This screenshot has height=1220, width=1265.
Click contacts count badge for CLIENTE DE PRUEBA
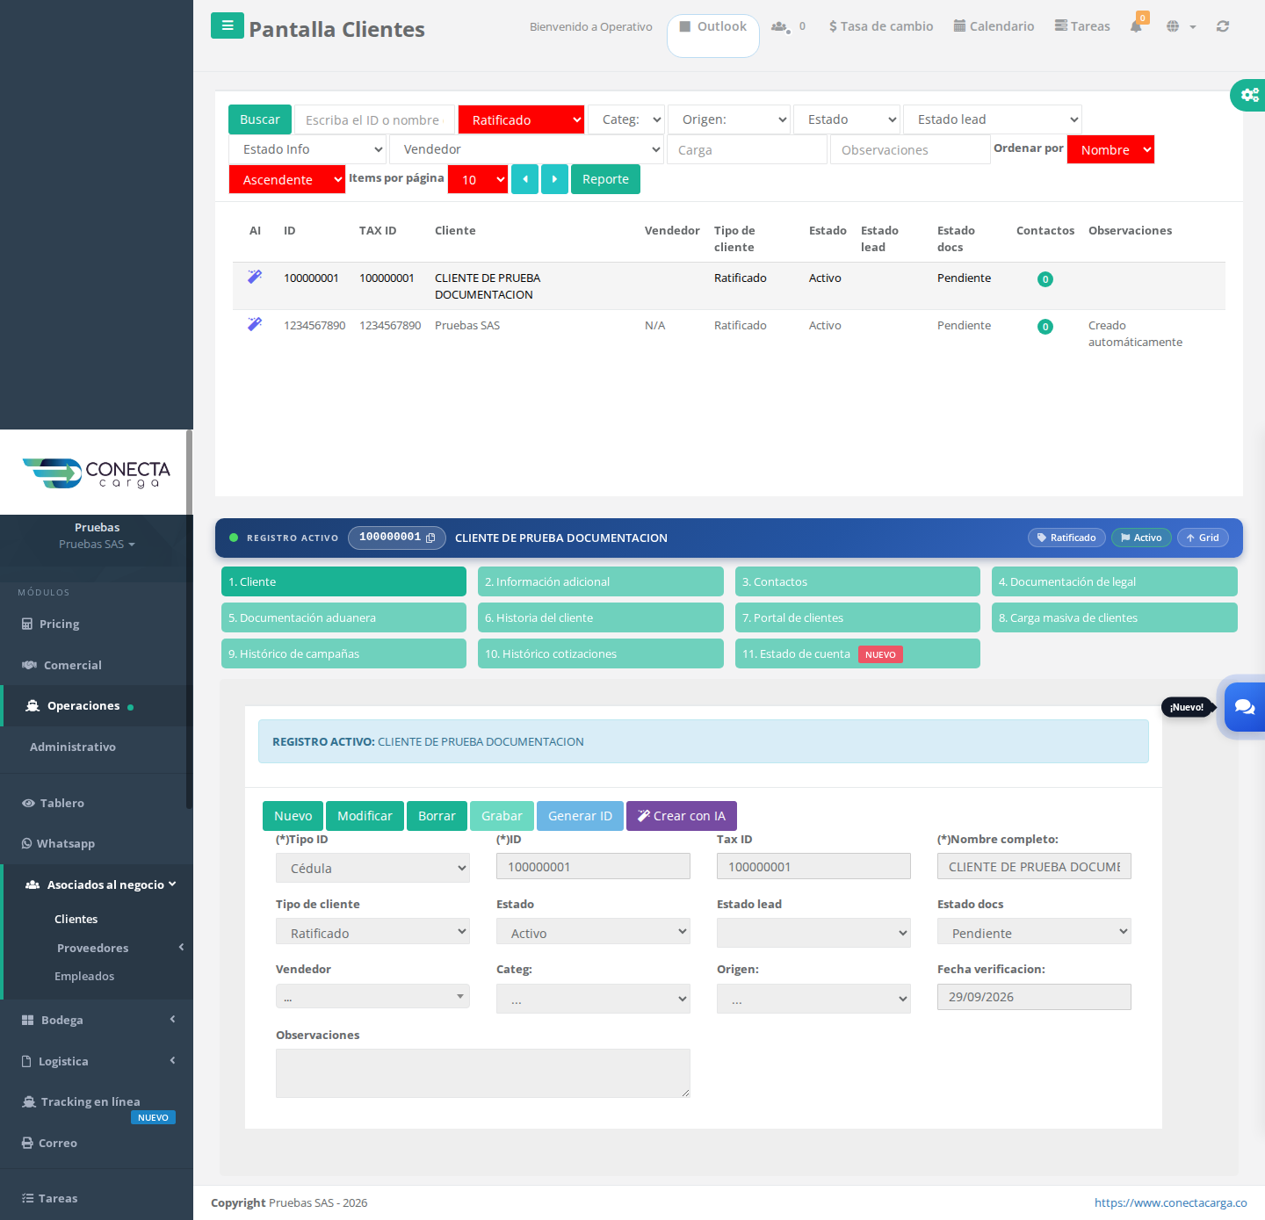1045,279
